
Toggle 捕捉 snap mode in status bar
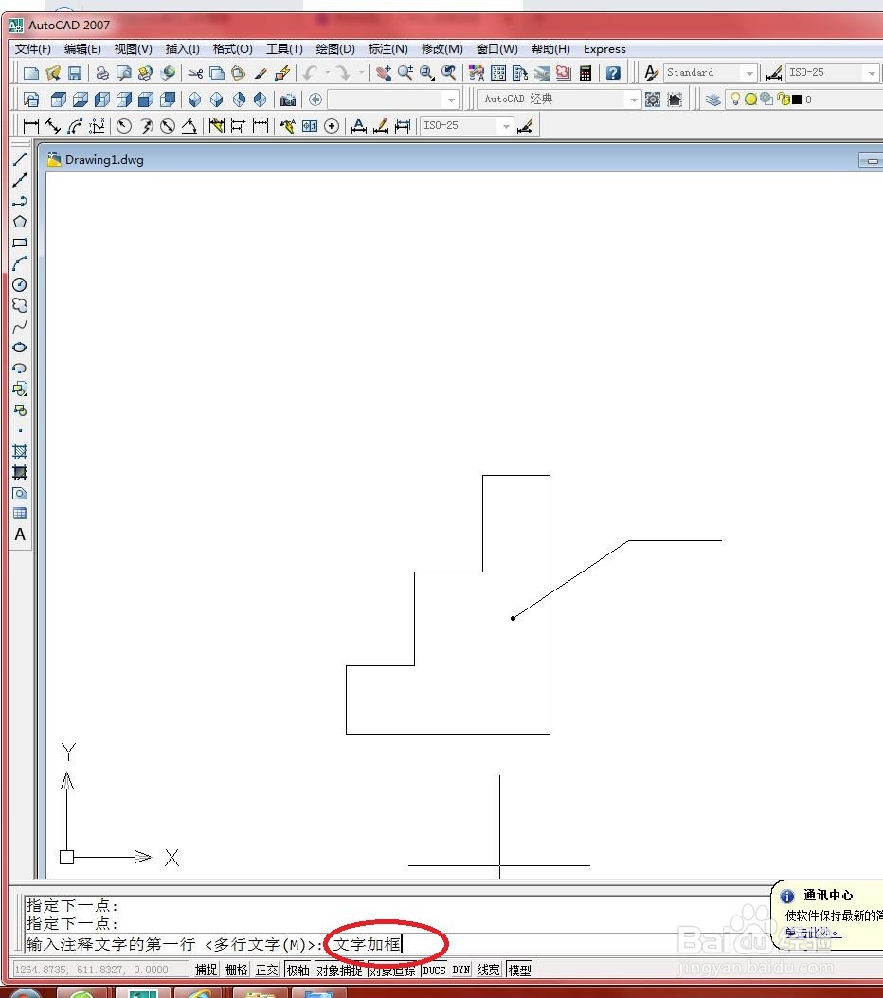tap(207, 970)
